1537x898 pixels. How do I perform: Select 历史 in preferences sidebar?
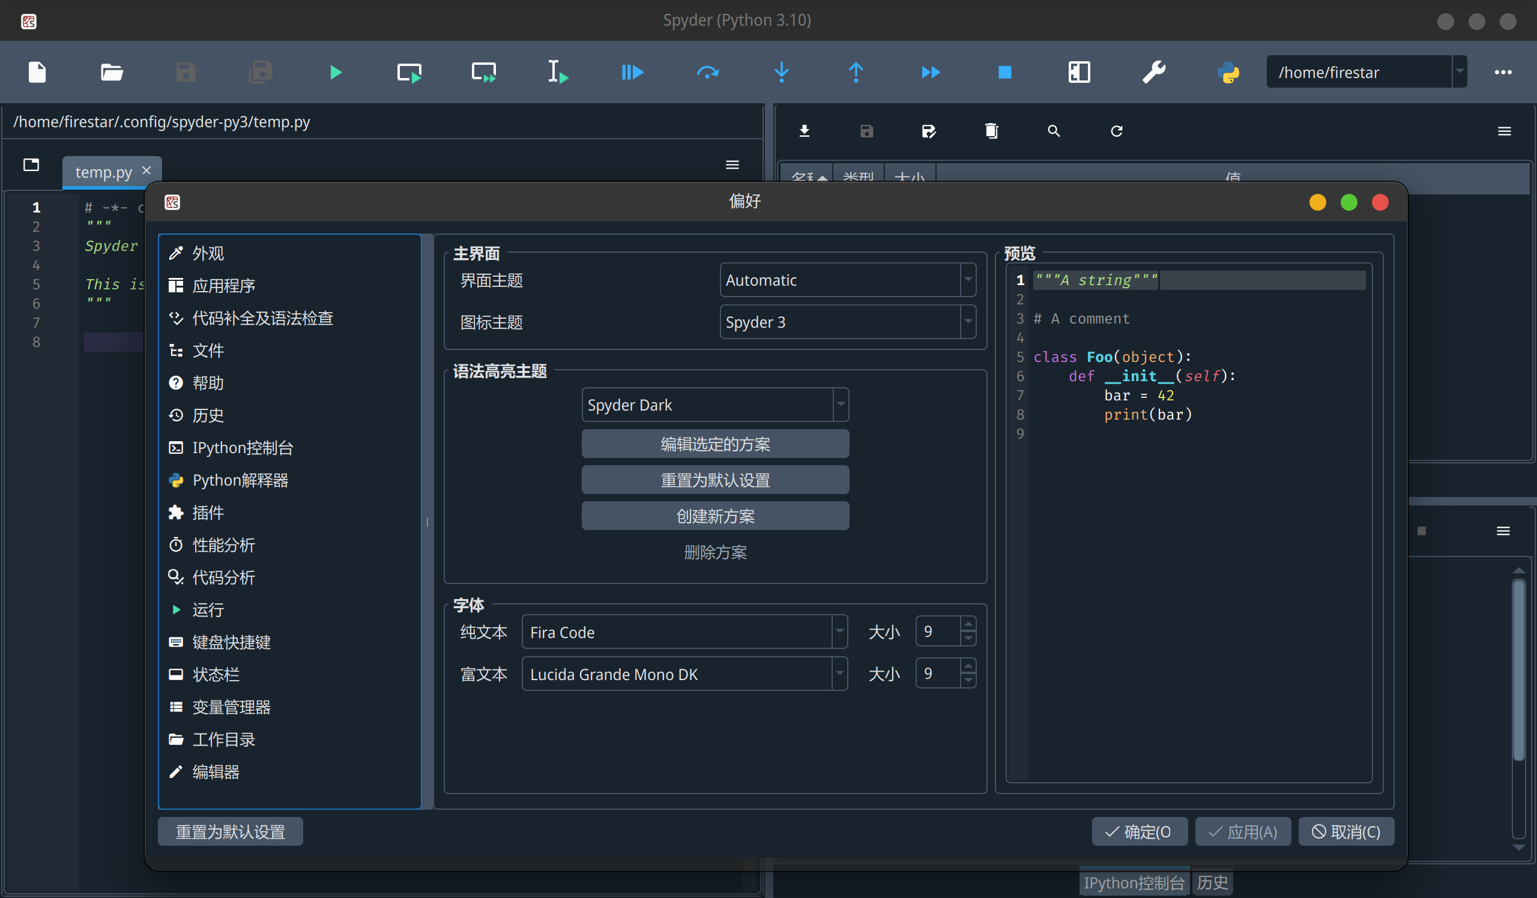(x=289, y=415)
